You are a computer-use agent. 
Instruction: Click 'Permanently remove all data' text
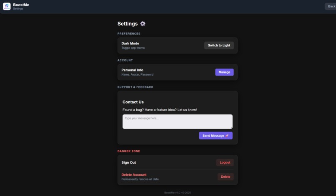(x=140, y=179)
